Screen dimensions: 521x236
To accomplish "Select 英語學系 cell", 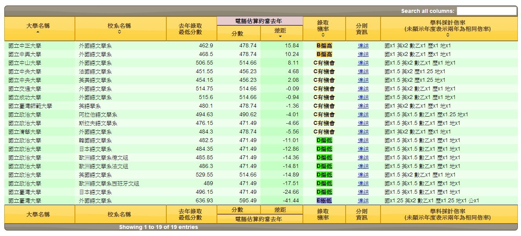I will tap(120, 106).
